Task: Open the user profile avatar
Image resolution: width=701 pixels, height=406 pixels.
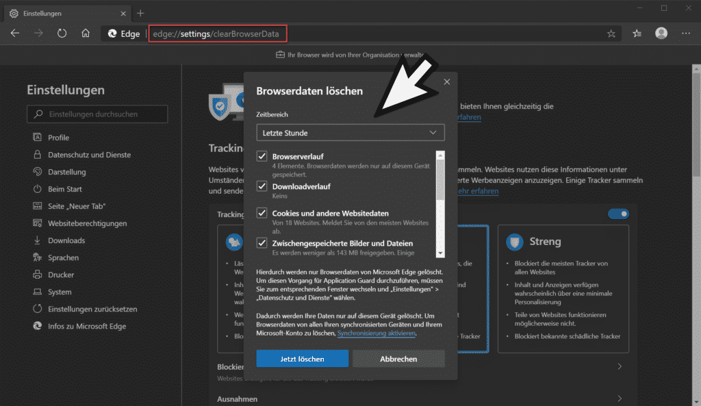Action: point(661,33)
